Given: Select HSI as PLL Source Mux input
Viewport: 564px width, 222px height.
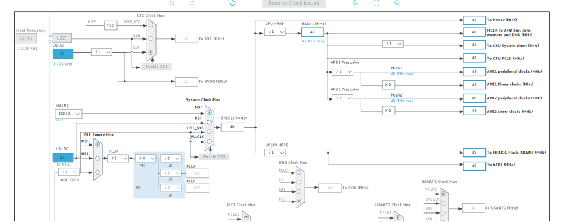Looking at the screenshot, I should (x=97, y=158).
